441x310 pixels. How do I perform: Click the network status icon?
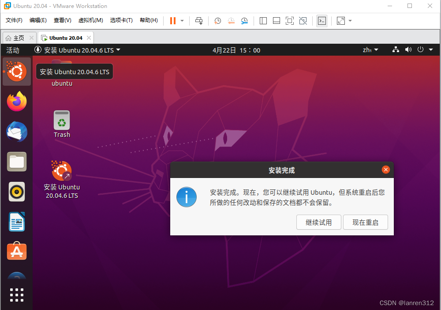coord(396,49)
